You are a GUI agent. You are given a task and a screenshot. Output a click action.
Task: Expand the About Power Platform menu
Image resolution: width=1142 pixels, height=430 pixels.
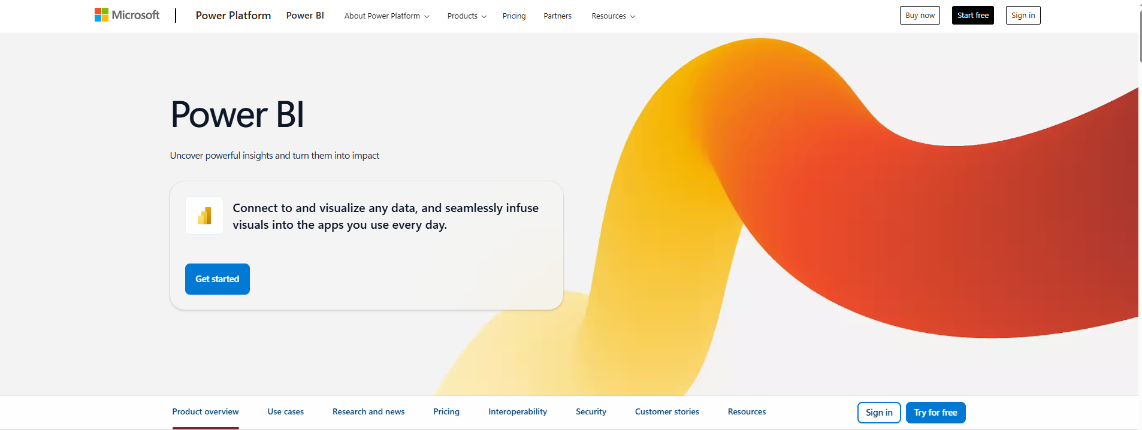coord(386,16)
